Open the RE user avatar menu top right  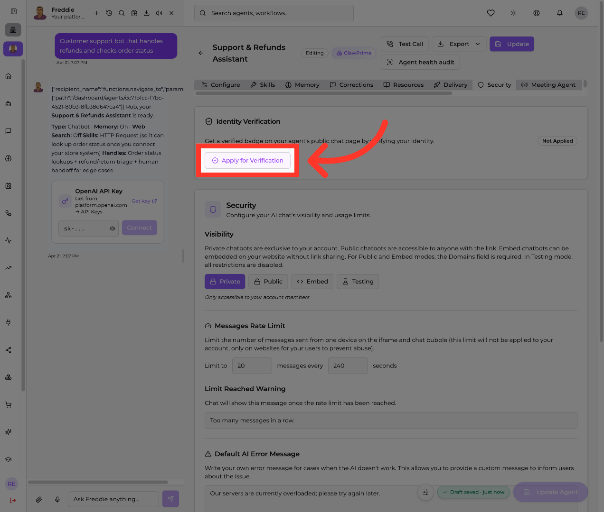click(x=581, y=13)
